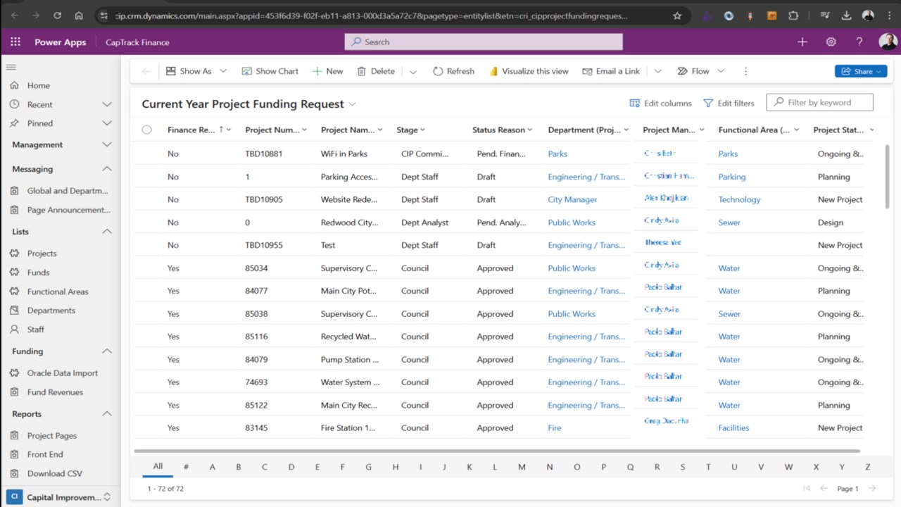Image resolution: width=901 pixels, height=507 pixels.
Task: Open Front End report
Action: (x=45, y=455)
